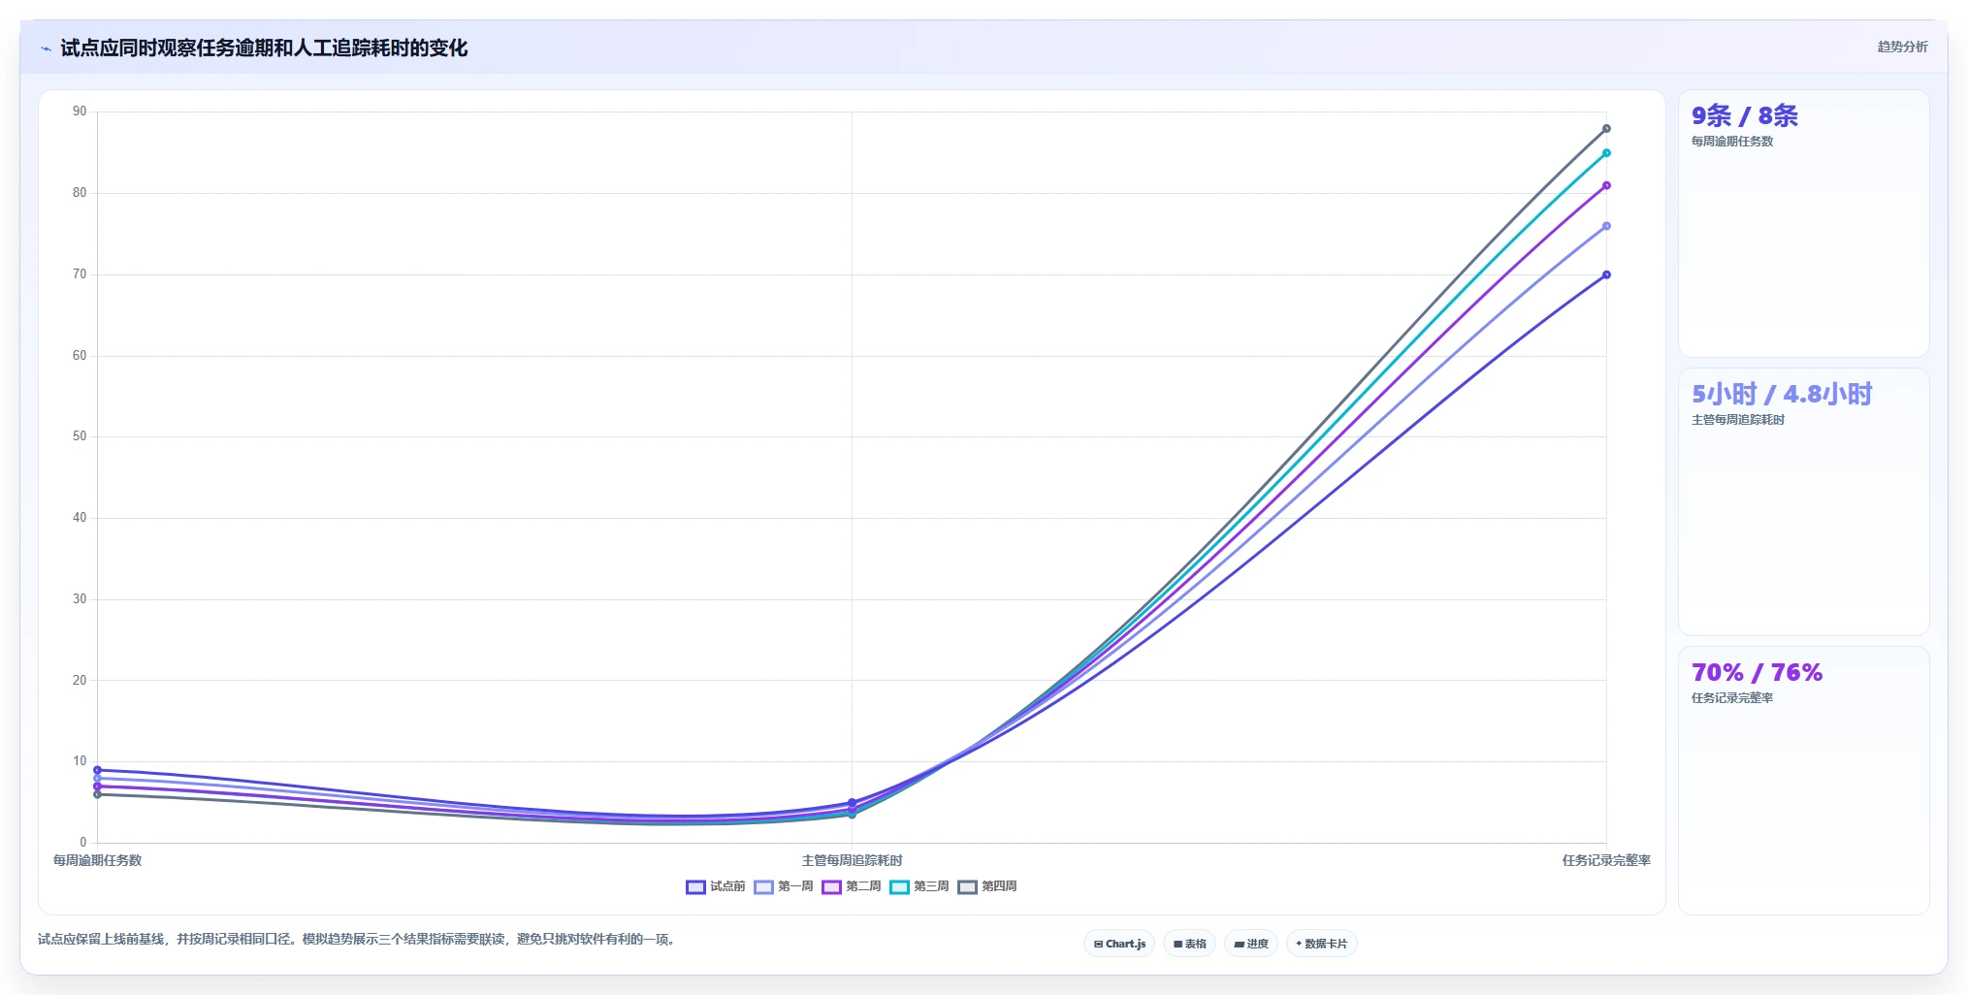Click y-axis tick label 40
This screenshot has height=995, width=1968.
click(x=80, y=518)
